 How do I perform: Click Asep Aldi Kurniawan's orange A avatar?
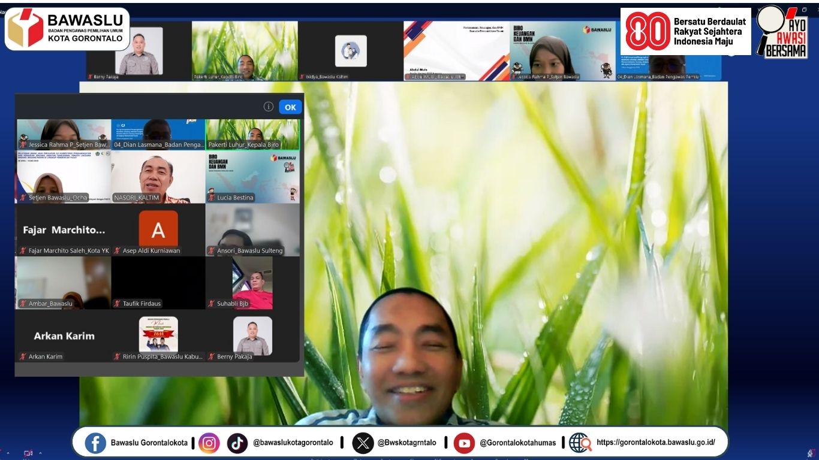point(158,229)
